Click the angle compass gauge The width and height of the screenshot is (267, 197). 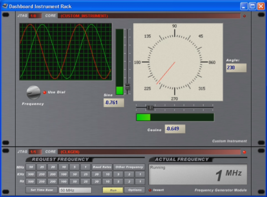(x=175, y=62)
